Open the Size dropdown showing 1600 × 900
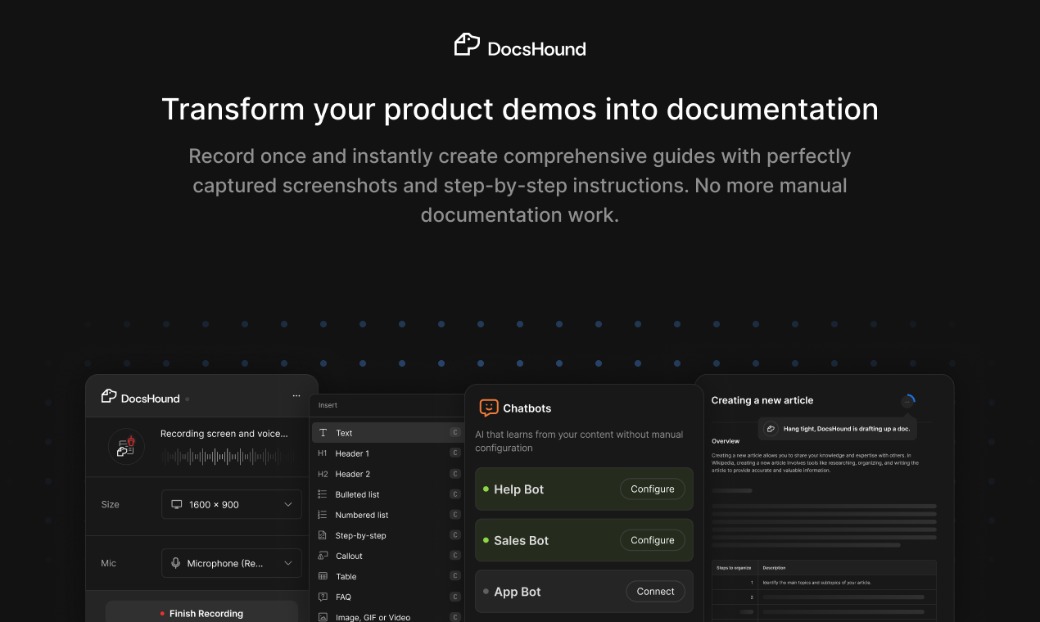 232,504
